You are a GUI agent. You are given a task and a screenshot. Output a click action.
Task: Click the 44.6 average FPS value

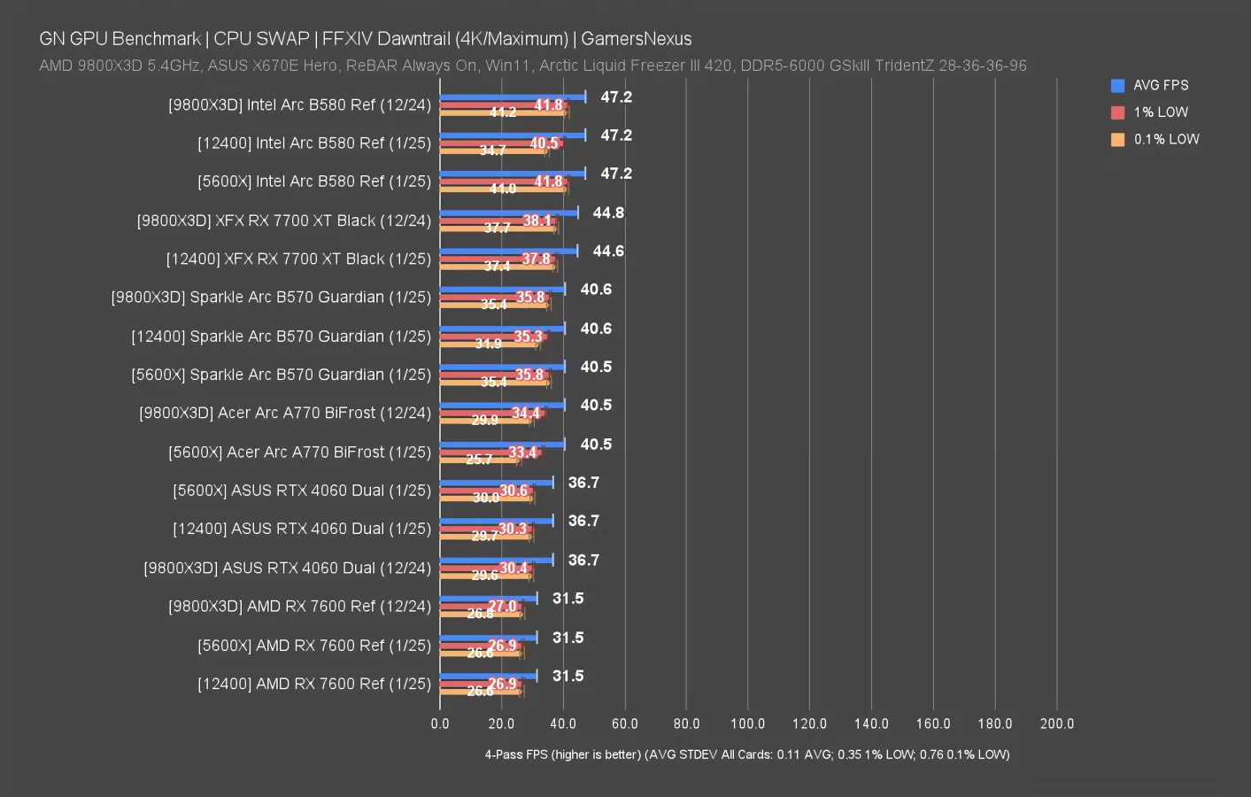[x=608, y=251]
